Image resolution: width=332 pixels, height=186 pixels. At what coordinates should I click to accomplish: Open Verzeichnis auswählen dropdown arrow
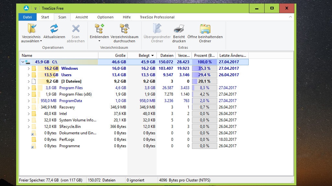pyautogui.click(x=41, y=41)
